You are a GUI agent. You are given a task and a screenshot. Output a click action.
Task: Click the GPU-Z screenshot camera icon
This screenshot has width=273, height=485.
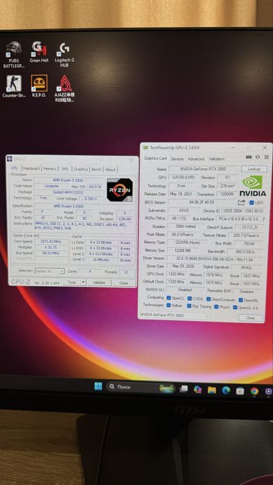[x=249, y=157]
